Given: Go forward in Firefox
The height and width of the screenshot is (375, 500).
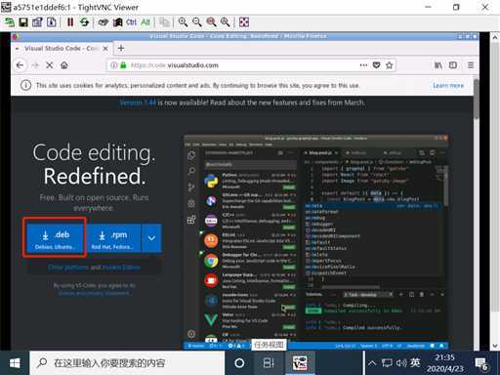Looking at the screenshot, I should (35, 65).
